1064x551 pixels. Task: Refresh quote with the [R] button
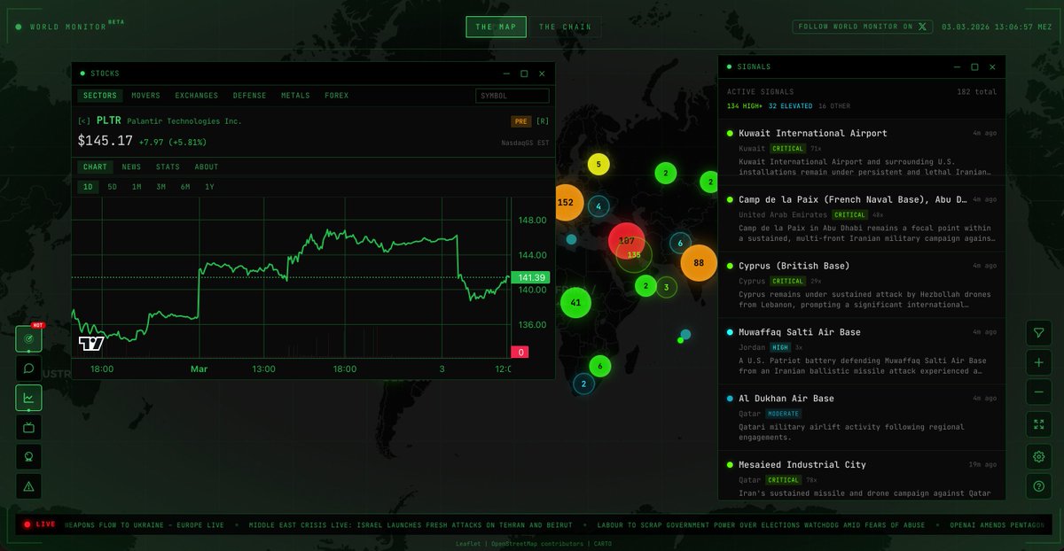point(543,121)
